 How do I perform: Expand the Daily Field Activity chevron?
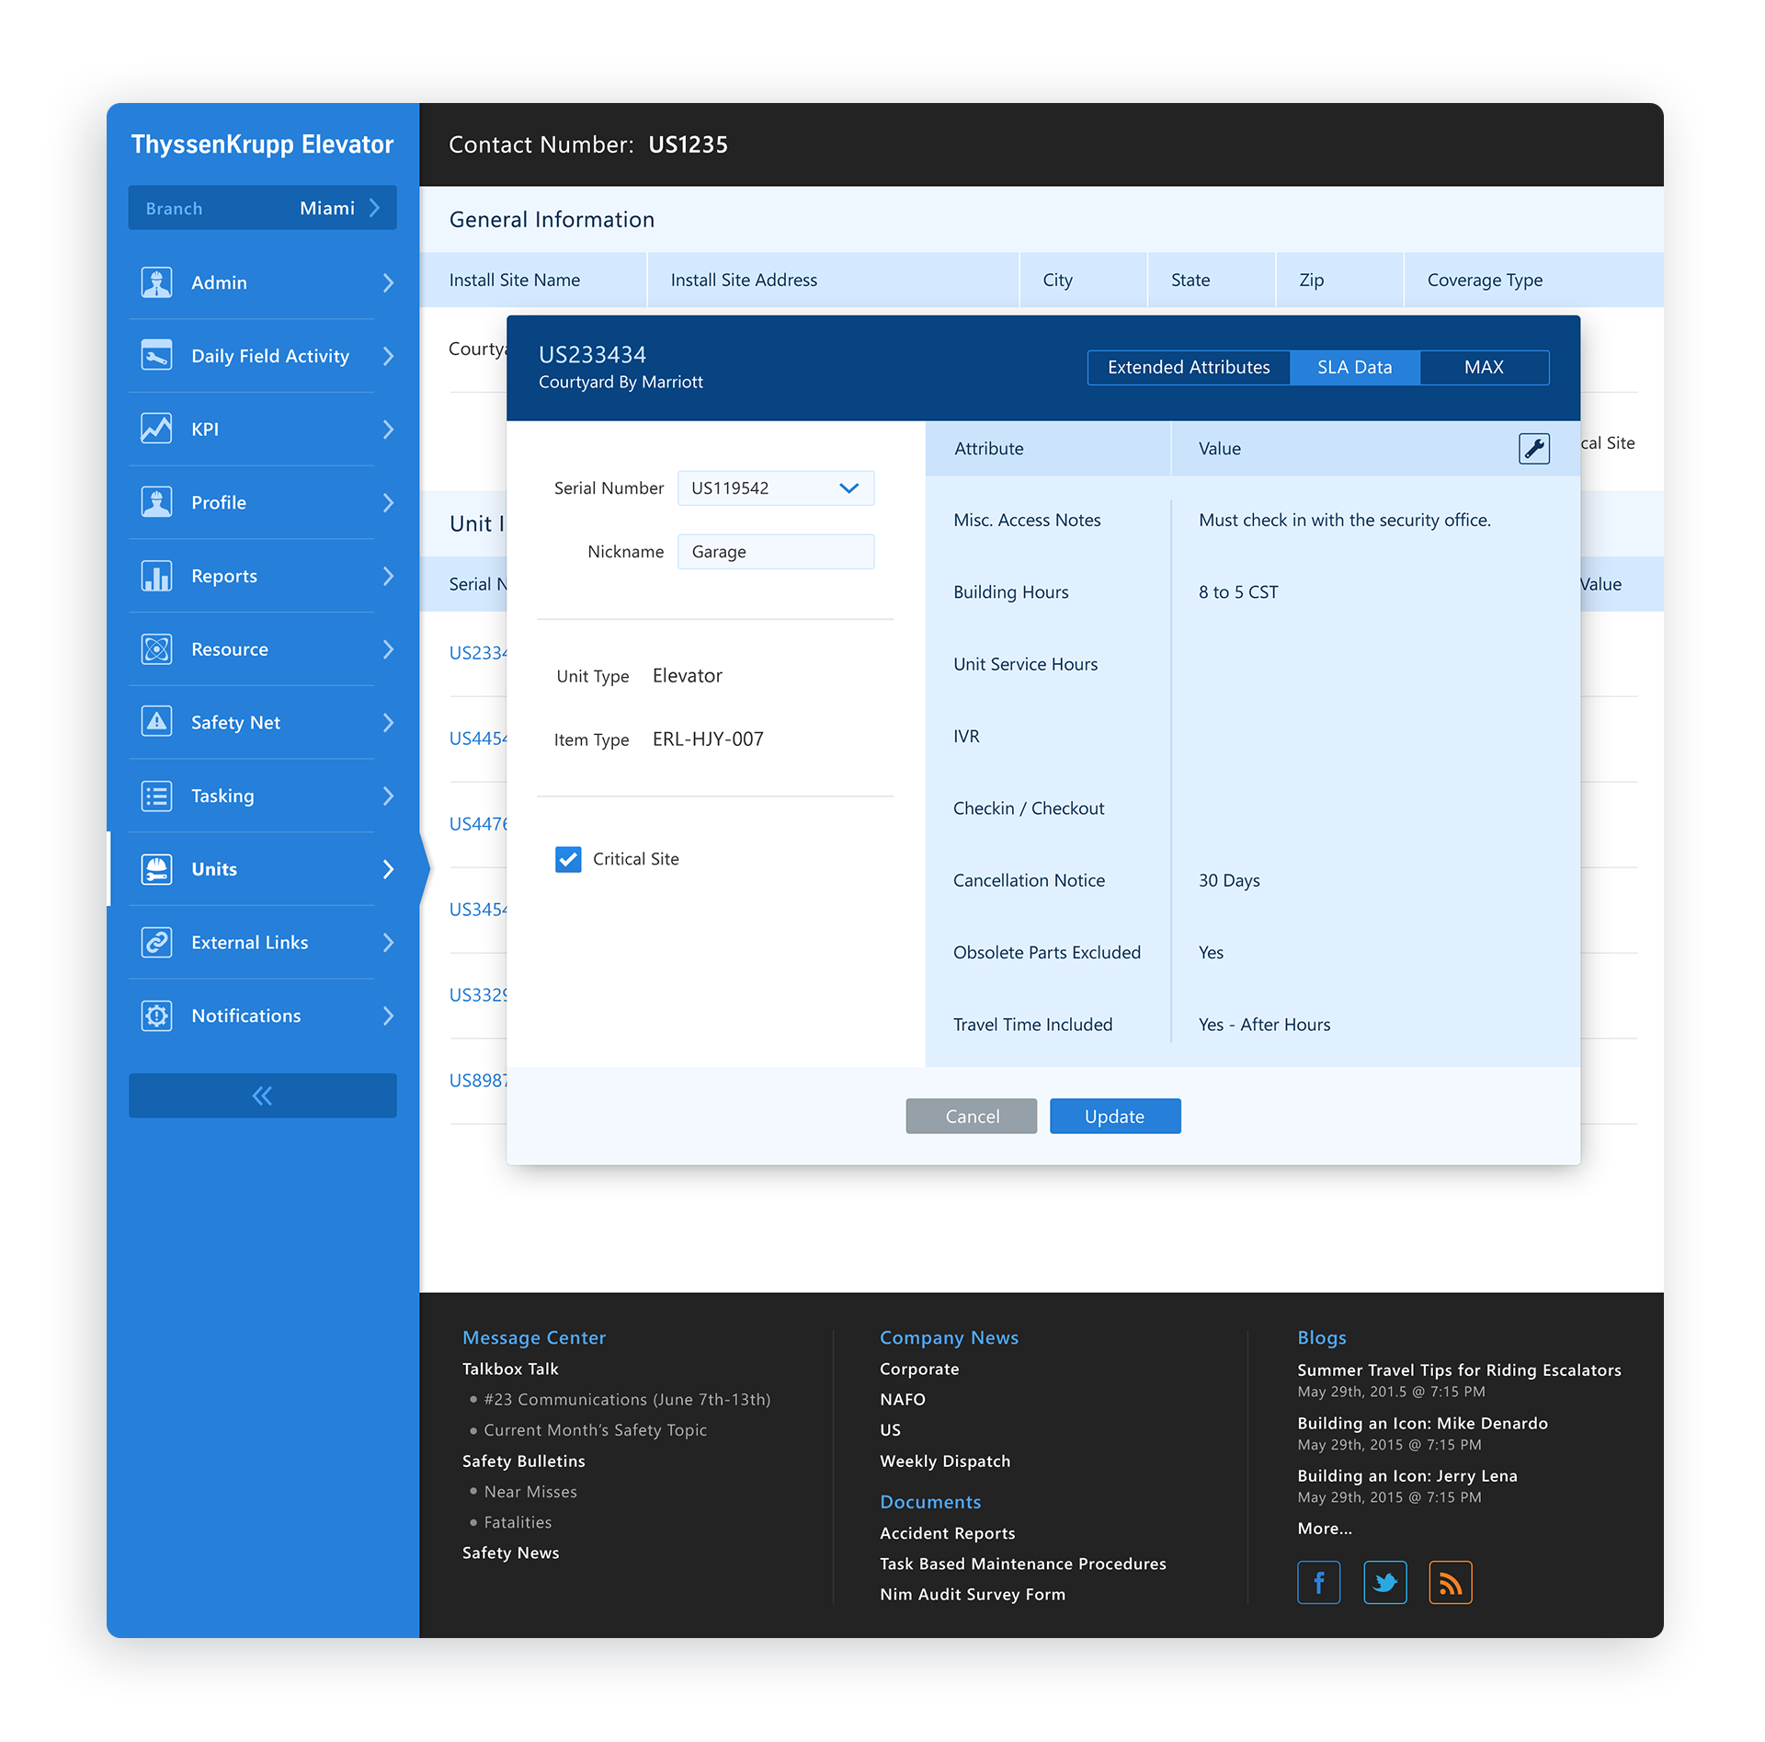(x=388, y=356)
